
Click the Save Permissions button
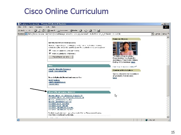[x=61, y=57]
